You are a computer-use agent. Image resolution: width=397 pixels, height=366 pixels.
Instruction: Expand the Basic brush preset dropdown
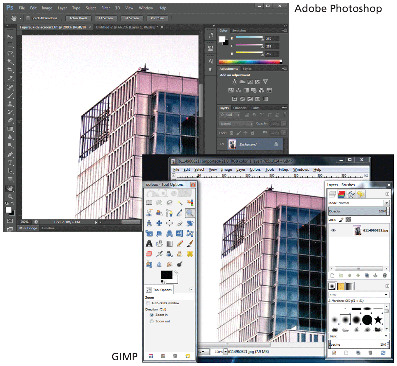point(386,336)
